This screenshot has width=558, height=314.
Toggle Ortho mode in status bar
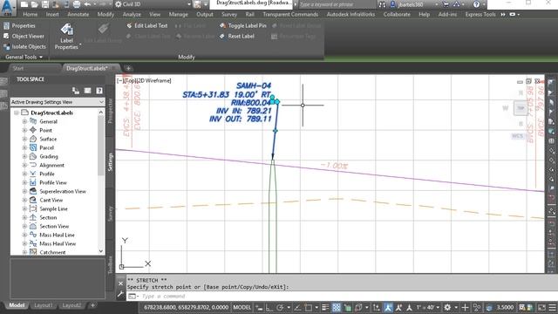[x=269, y=308]
